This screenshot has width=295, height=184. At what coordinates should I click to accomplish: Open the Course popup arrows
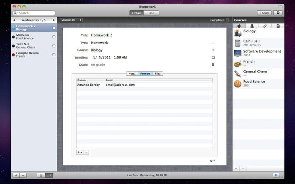(213, 50)
